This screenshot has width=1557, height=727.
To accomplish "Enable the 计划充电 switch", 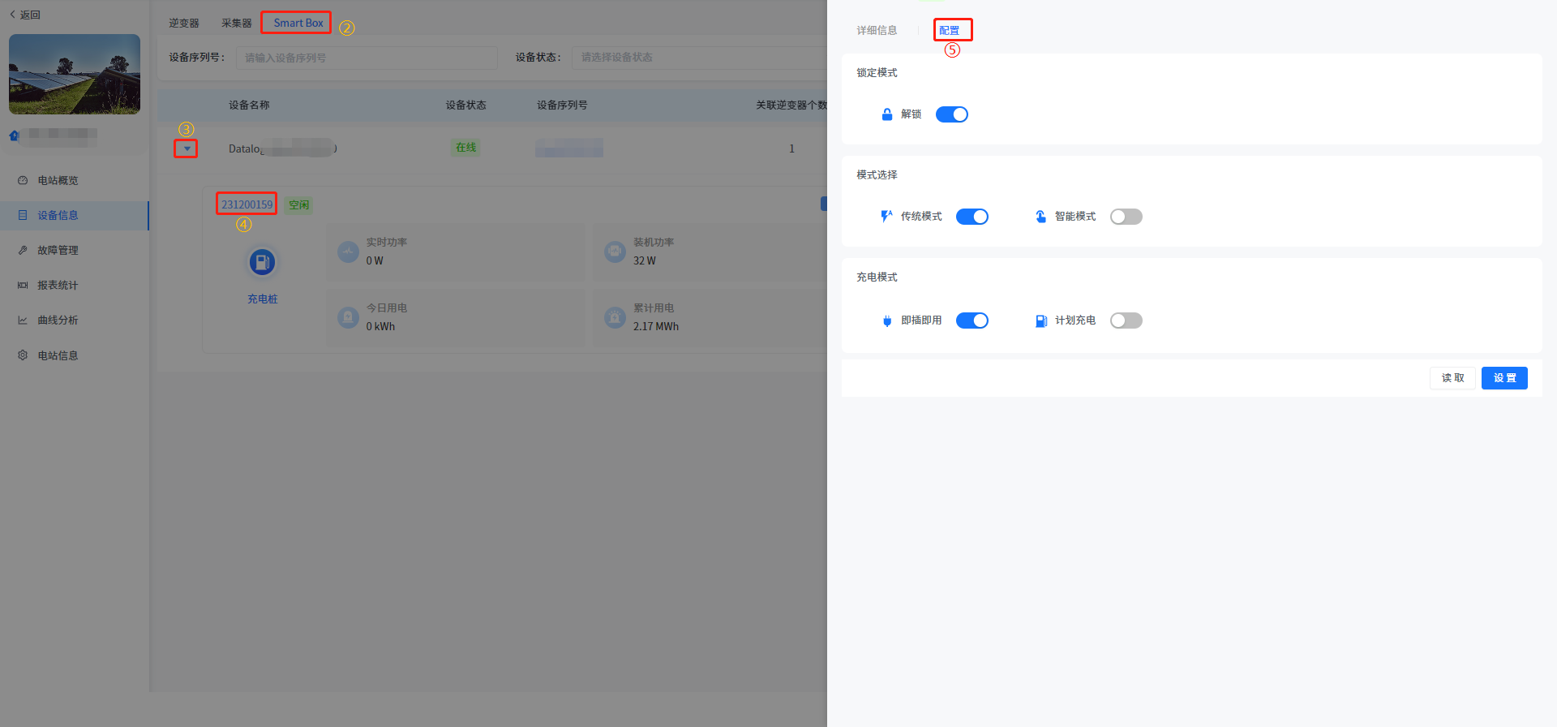I will [1126, 320].
